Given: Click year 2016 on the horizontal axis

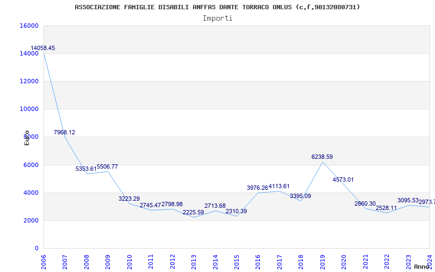Looking at the screenshot, I should (258, 261).
